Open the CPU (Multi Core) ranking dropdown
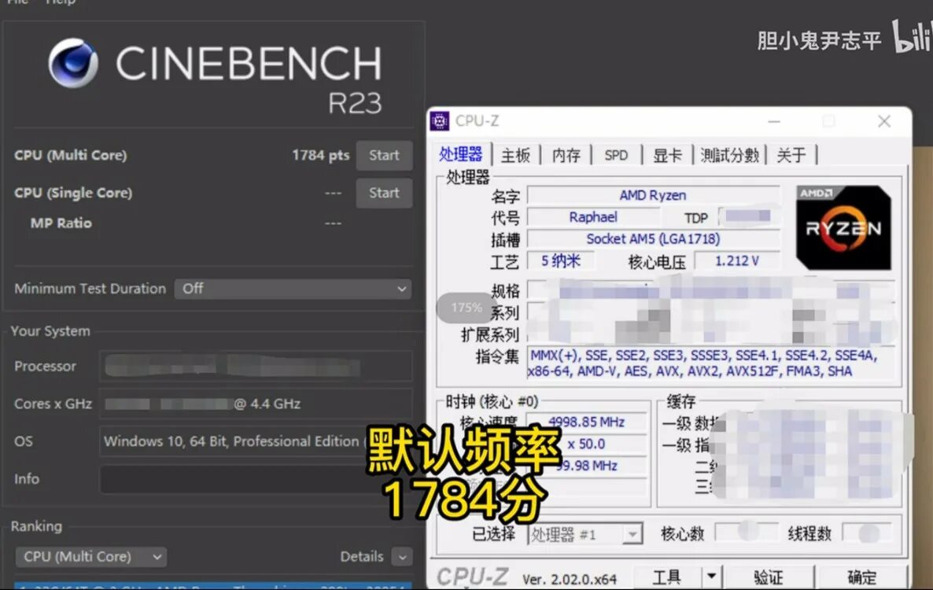The image size is (933, 590). point(91,557)
